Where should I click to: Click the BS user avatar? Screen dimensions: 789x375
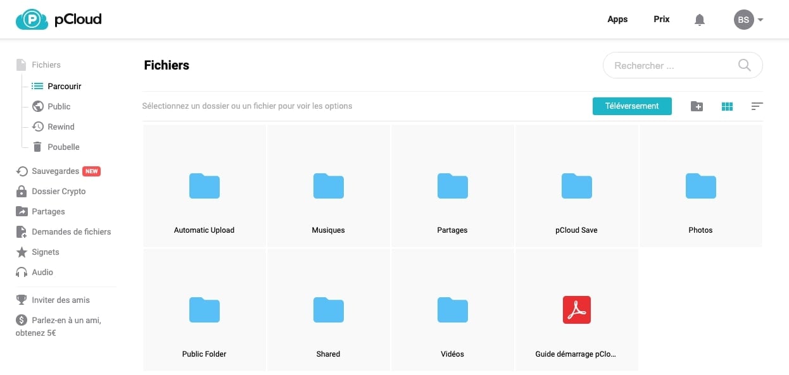pos(744,20)
